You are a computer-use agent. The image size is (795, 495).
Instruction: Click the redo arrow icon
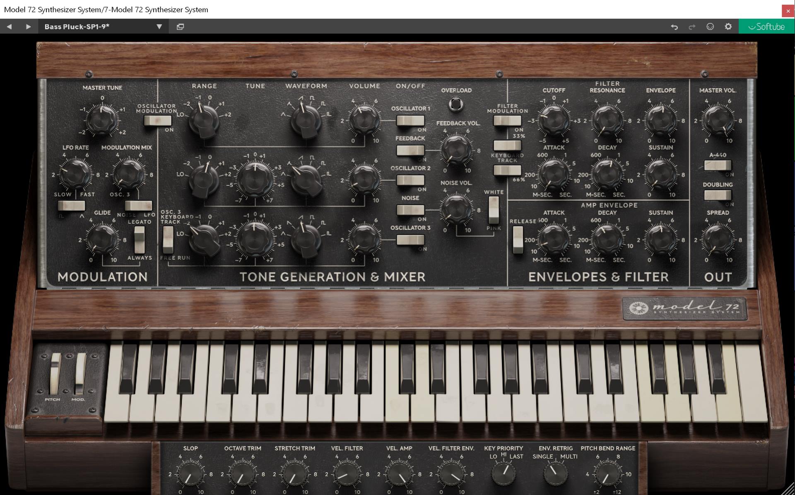(x=692, y=26)
